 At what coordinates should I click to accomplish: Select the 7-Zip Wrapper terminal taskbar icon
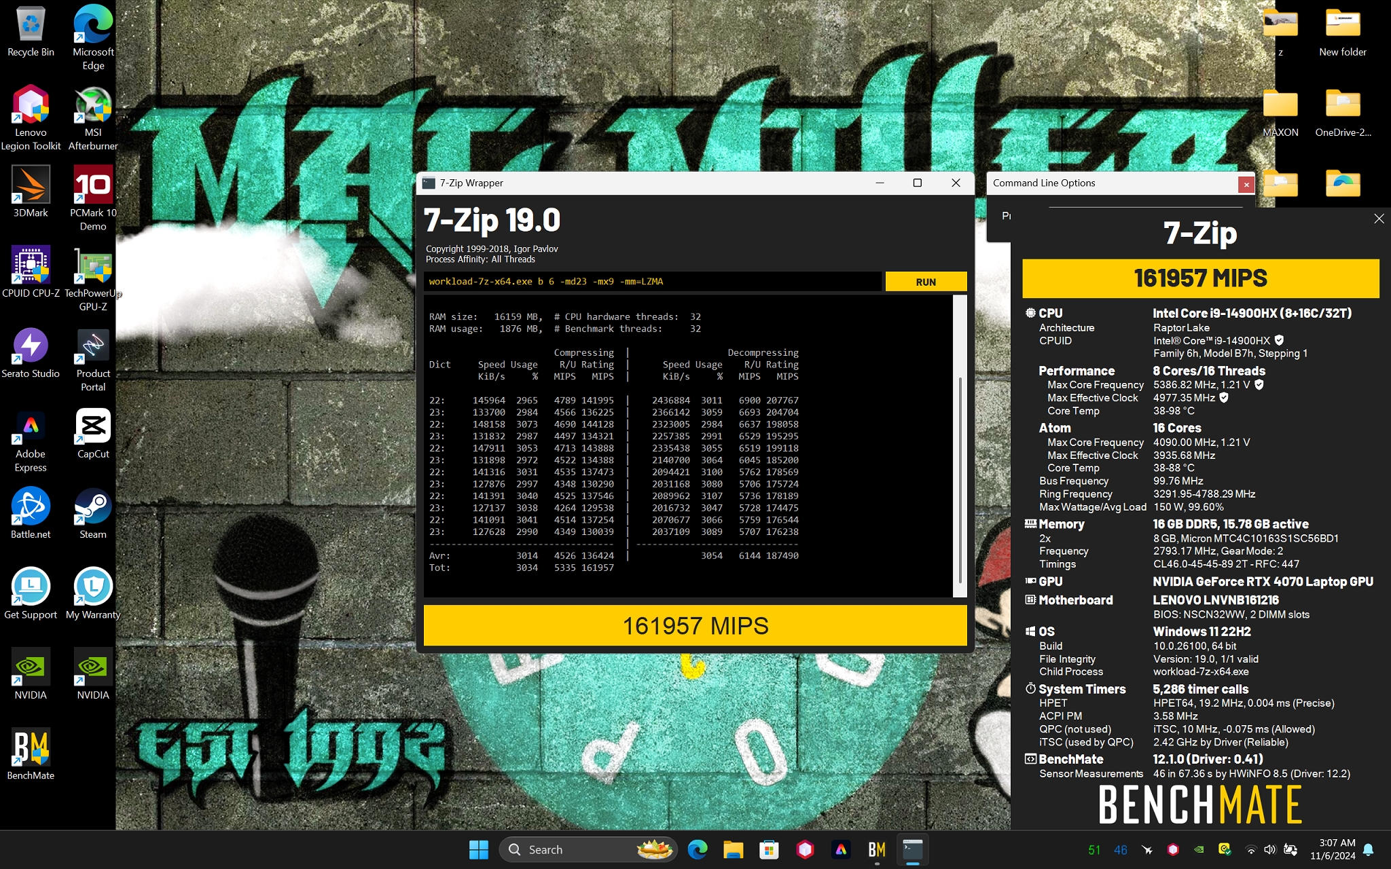point(913,849)
